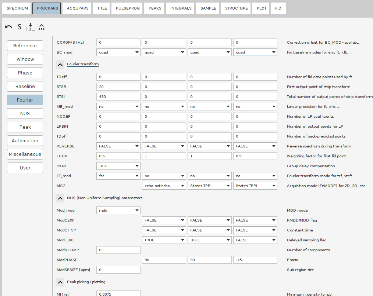This screenshot has width=373, height=296.
Task: Click the undo arrow icon in the toolbar
Action: 8,26
